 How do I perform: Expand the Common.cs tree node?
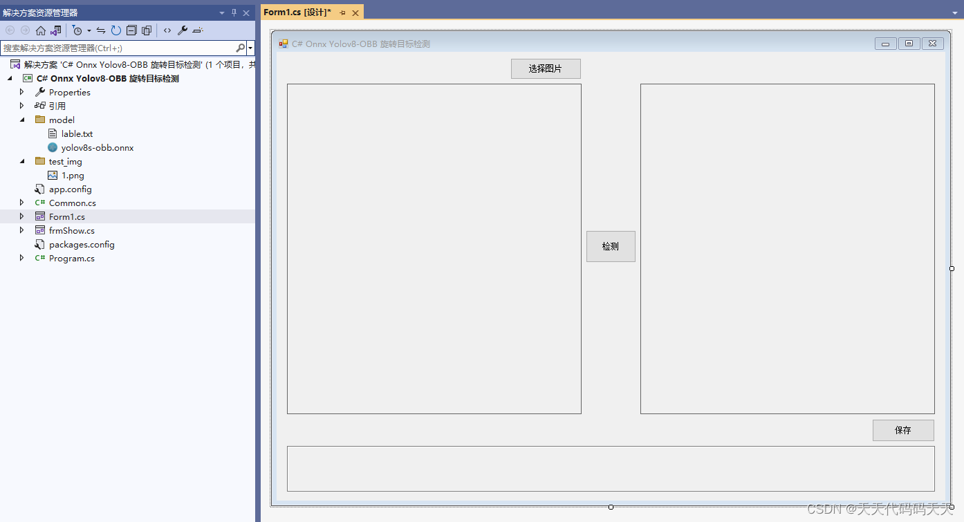pos(20,203)
